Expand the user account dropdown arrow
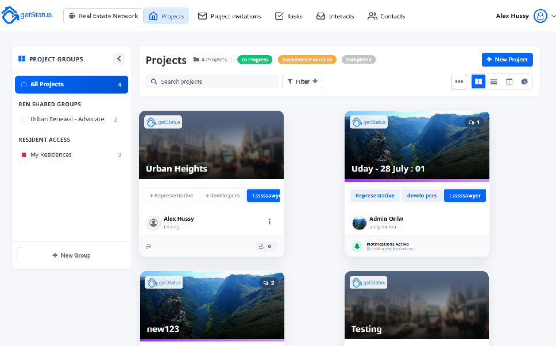556x346 pixels. tap(553, 16)
